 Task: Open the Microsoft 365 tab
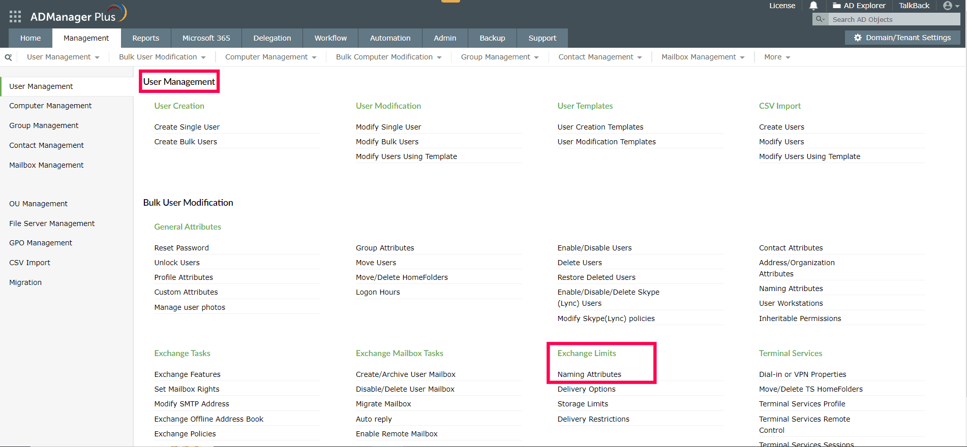tap(206, 38)
